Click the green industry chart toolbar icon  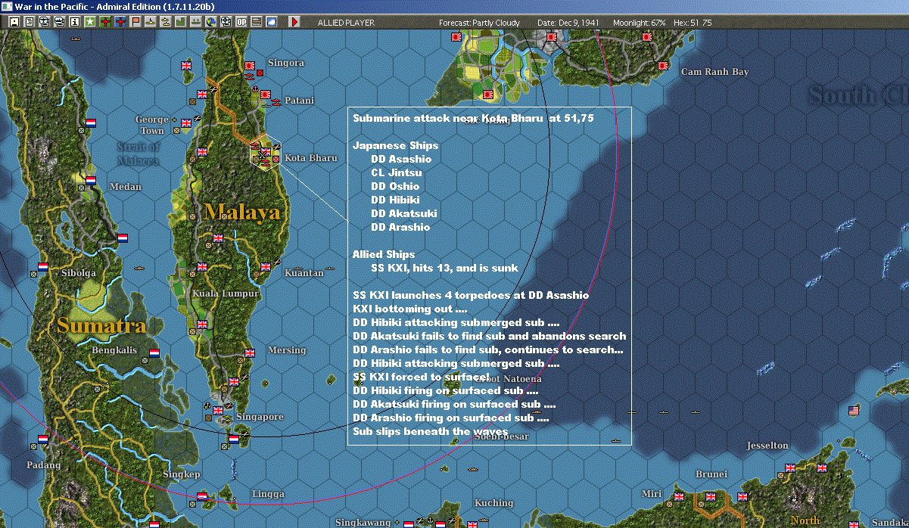point(181,23)
